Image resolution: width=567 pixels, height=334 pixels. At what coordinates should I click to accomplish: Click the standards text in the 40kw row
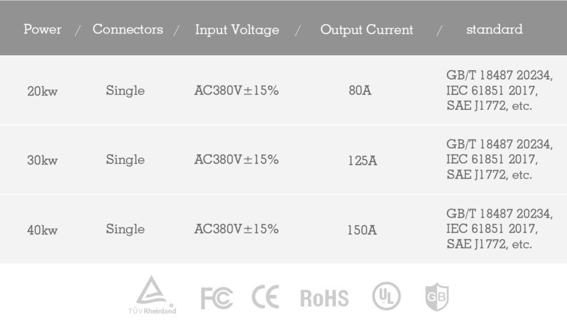point(498,229)
